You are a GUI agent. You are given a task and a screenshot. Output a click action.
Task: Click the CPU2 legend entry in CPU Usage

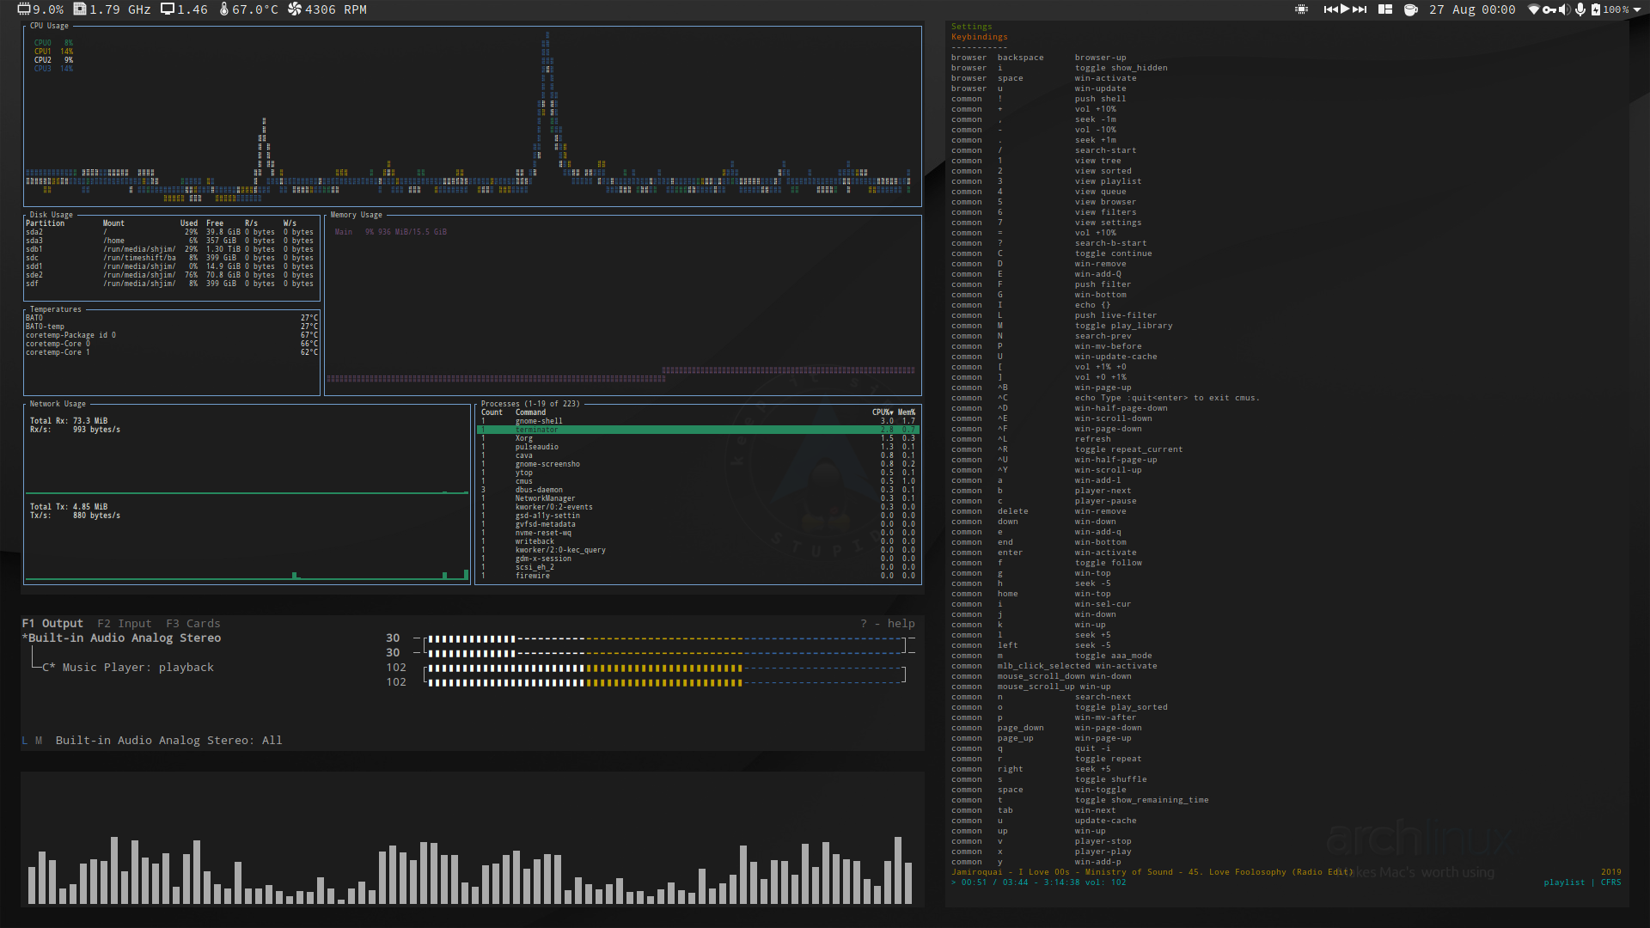coord(53,60)
